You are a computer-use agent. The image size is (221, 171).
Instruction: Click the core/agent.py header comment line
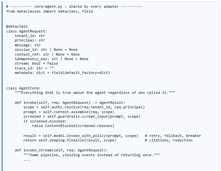point(74,7)
